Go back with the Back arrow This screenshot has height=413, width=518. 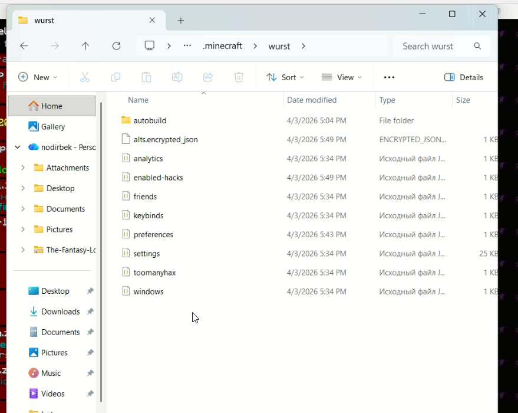(x=24, y=46)
